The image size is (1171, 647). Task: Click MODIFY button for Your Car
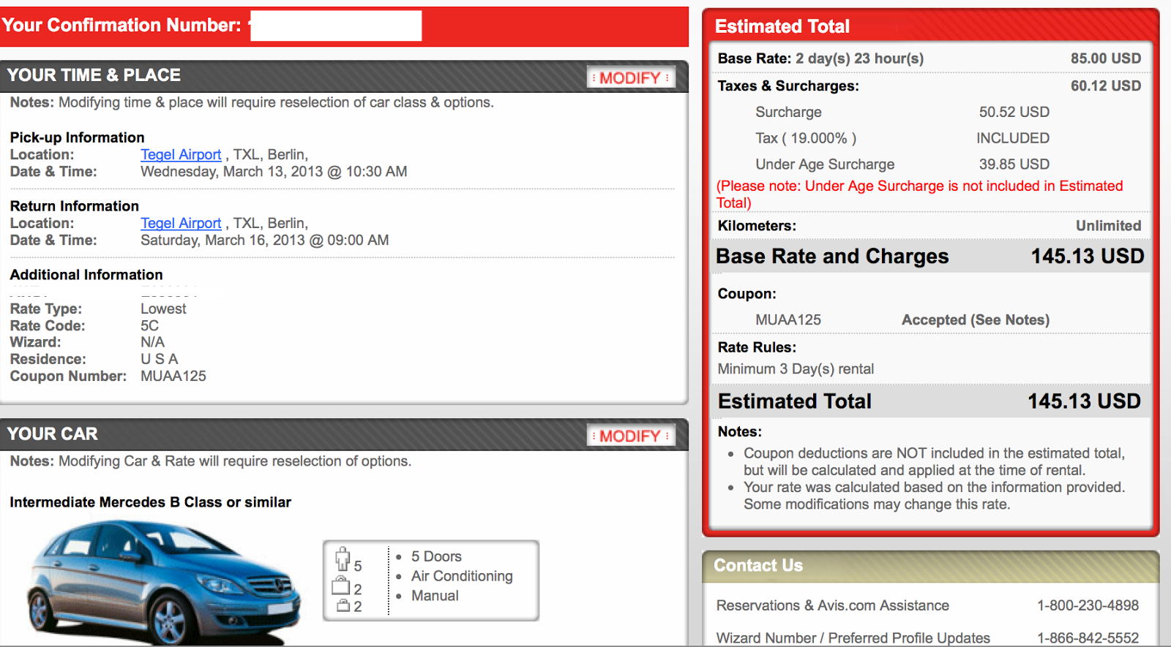631,436
